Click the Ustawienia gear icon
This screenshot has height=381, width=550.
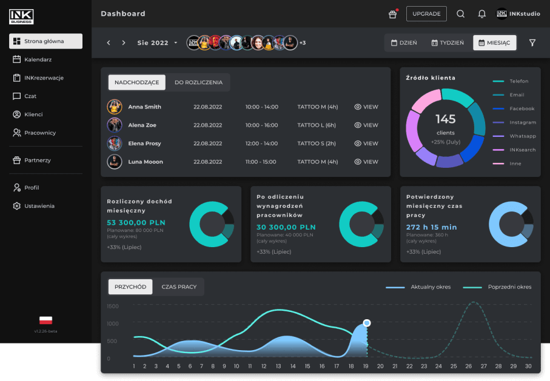click(x=16, y=206)
